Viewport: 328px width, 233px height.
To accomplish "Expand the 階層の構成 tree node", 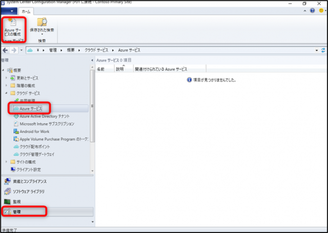I will pyautogui.click(x=6, y=85).
